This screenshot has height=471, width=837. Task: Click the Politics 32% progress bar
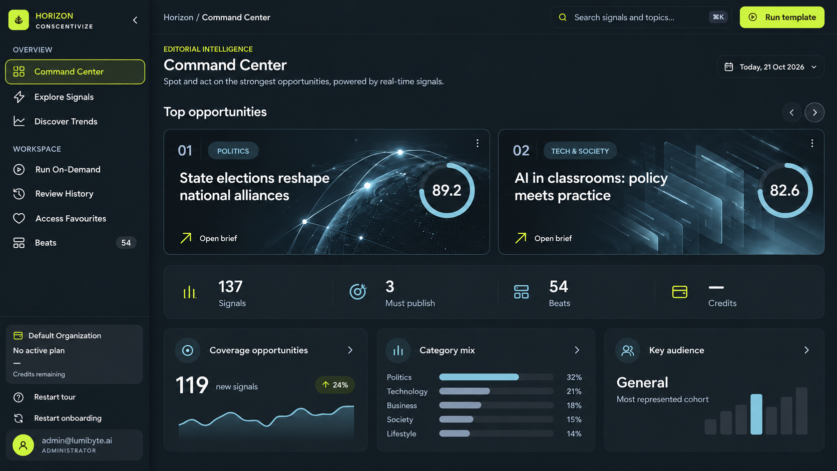click(x=496, y=377)
